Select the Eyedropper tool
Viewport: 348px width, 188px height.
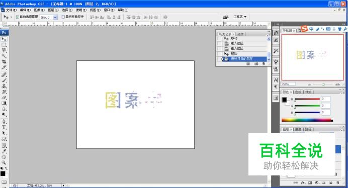pyautogui.click(x=4, y=151)
